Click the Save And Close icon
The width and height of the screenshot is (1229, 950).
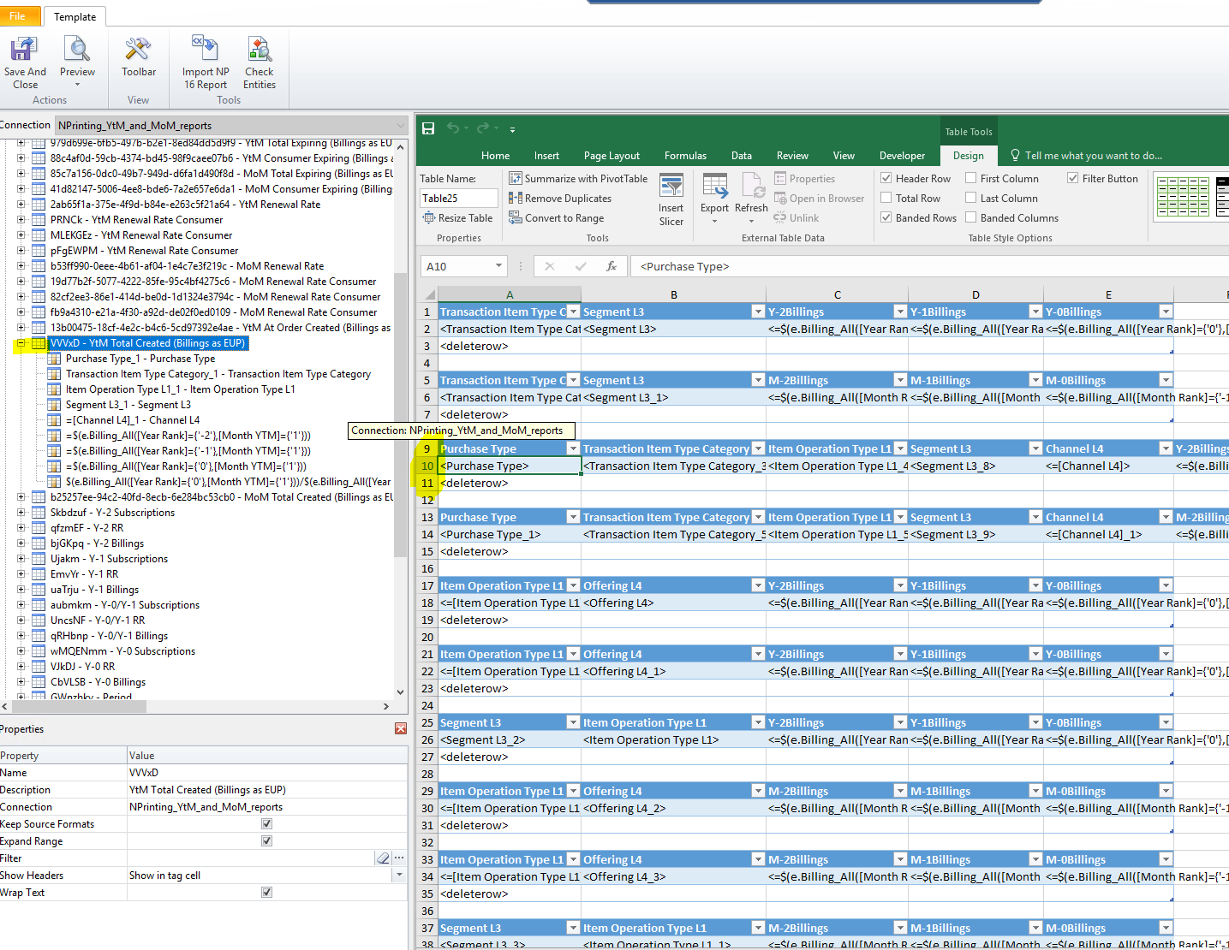pos(24,62)
